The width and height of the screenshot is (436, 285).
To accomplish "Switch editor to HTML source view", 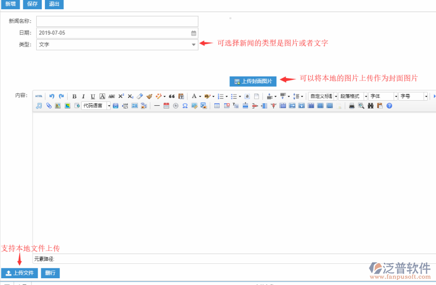I will [39, 96].
